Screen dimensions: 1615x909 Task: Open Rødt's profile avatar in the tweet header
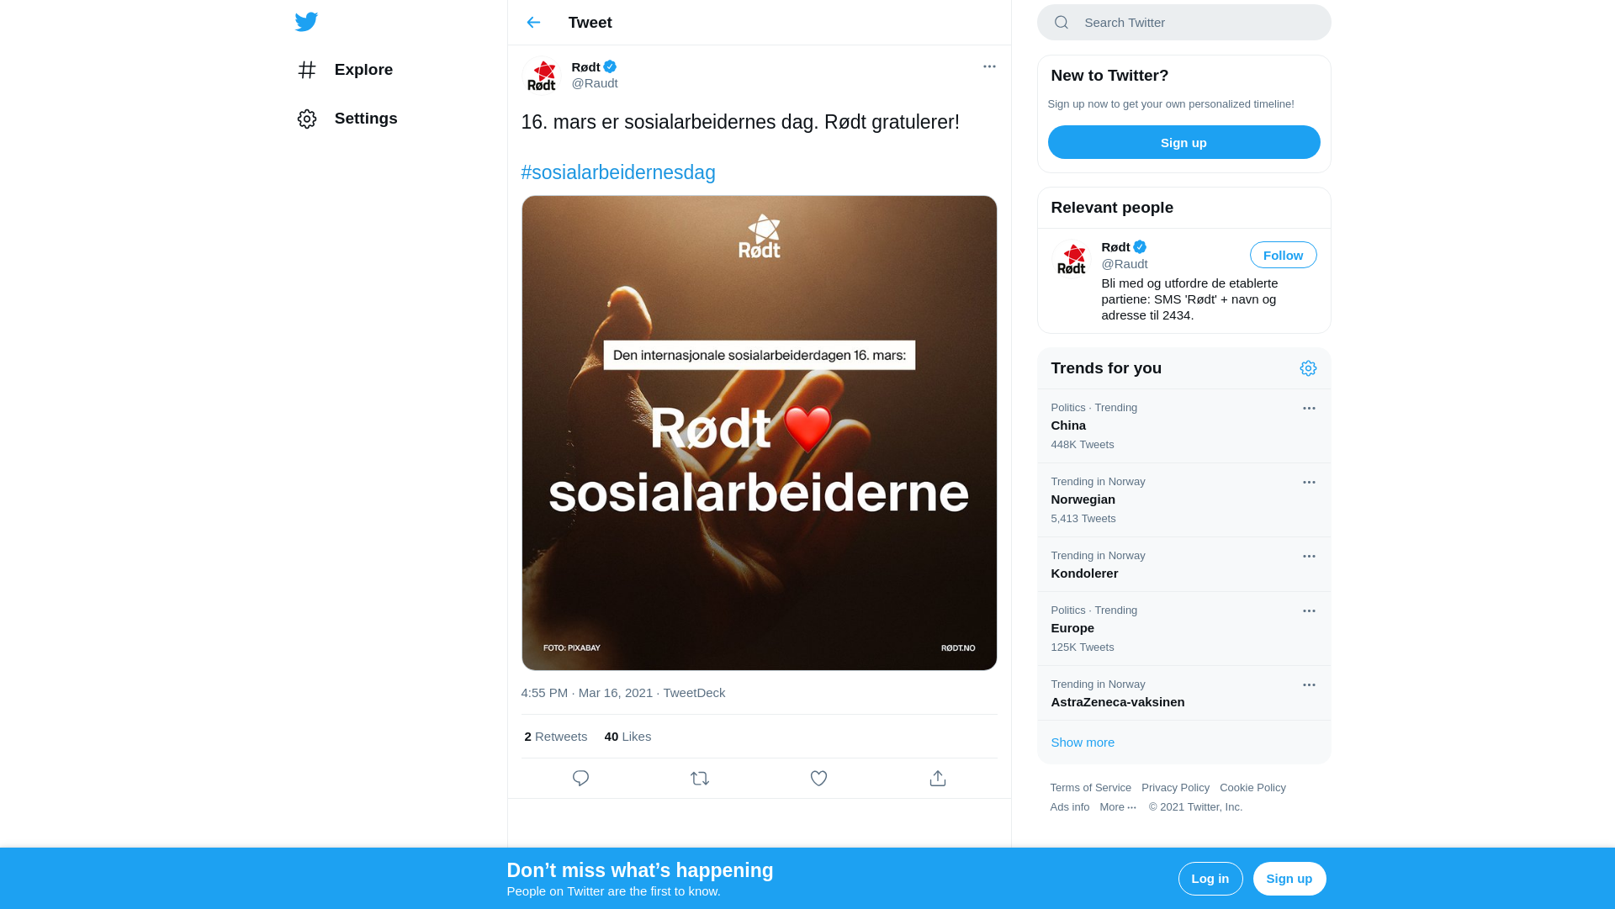(542, 76)
